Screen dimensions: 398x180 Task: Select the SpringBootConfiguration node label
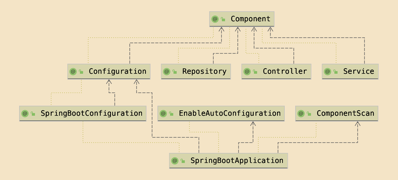click(91, 113)
